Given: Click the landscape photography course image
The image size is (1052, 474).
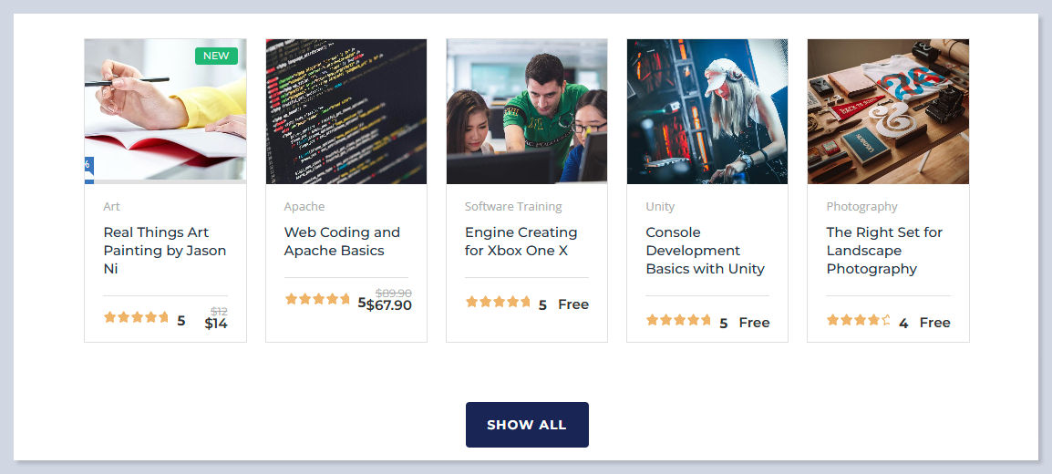Looking at the screenshot, I should [x=888, y=111].
